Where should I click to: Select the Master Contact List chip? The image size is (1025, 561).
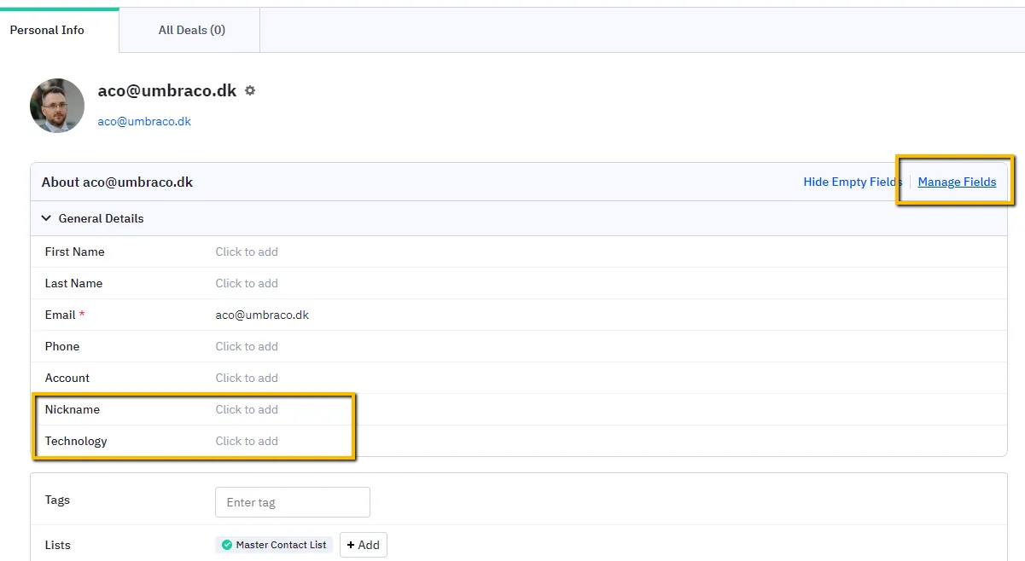(273, 545)
